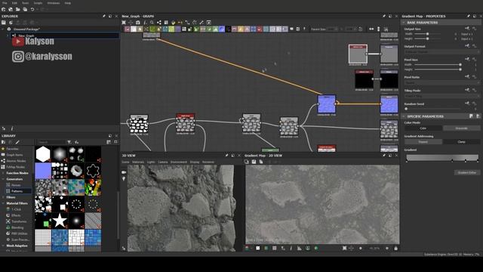This screenshot has height=272, width=483.
Task: Click the Random Seed slider handle
Action: tap(406, 109)
